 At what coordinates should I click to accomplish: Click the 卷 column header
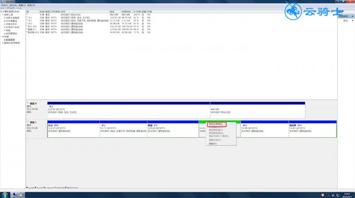pos(32,12)
